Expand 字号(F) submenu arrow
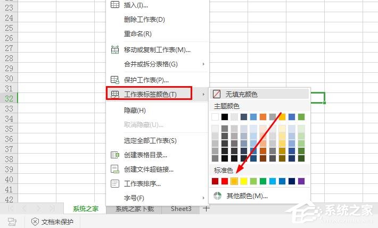This screenshot has width=378, height=228. (203, 198)
